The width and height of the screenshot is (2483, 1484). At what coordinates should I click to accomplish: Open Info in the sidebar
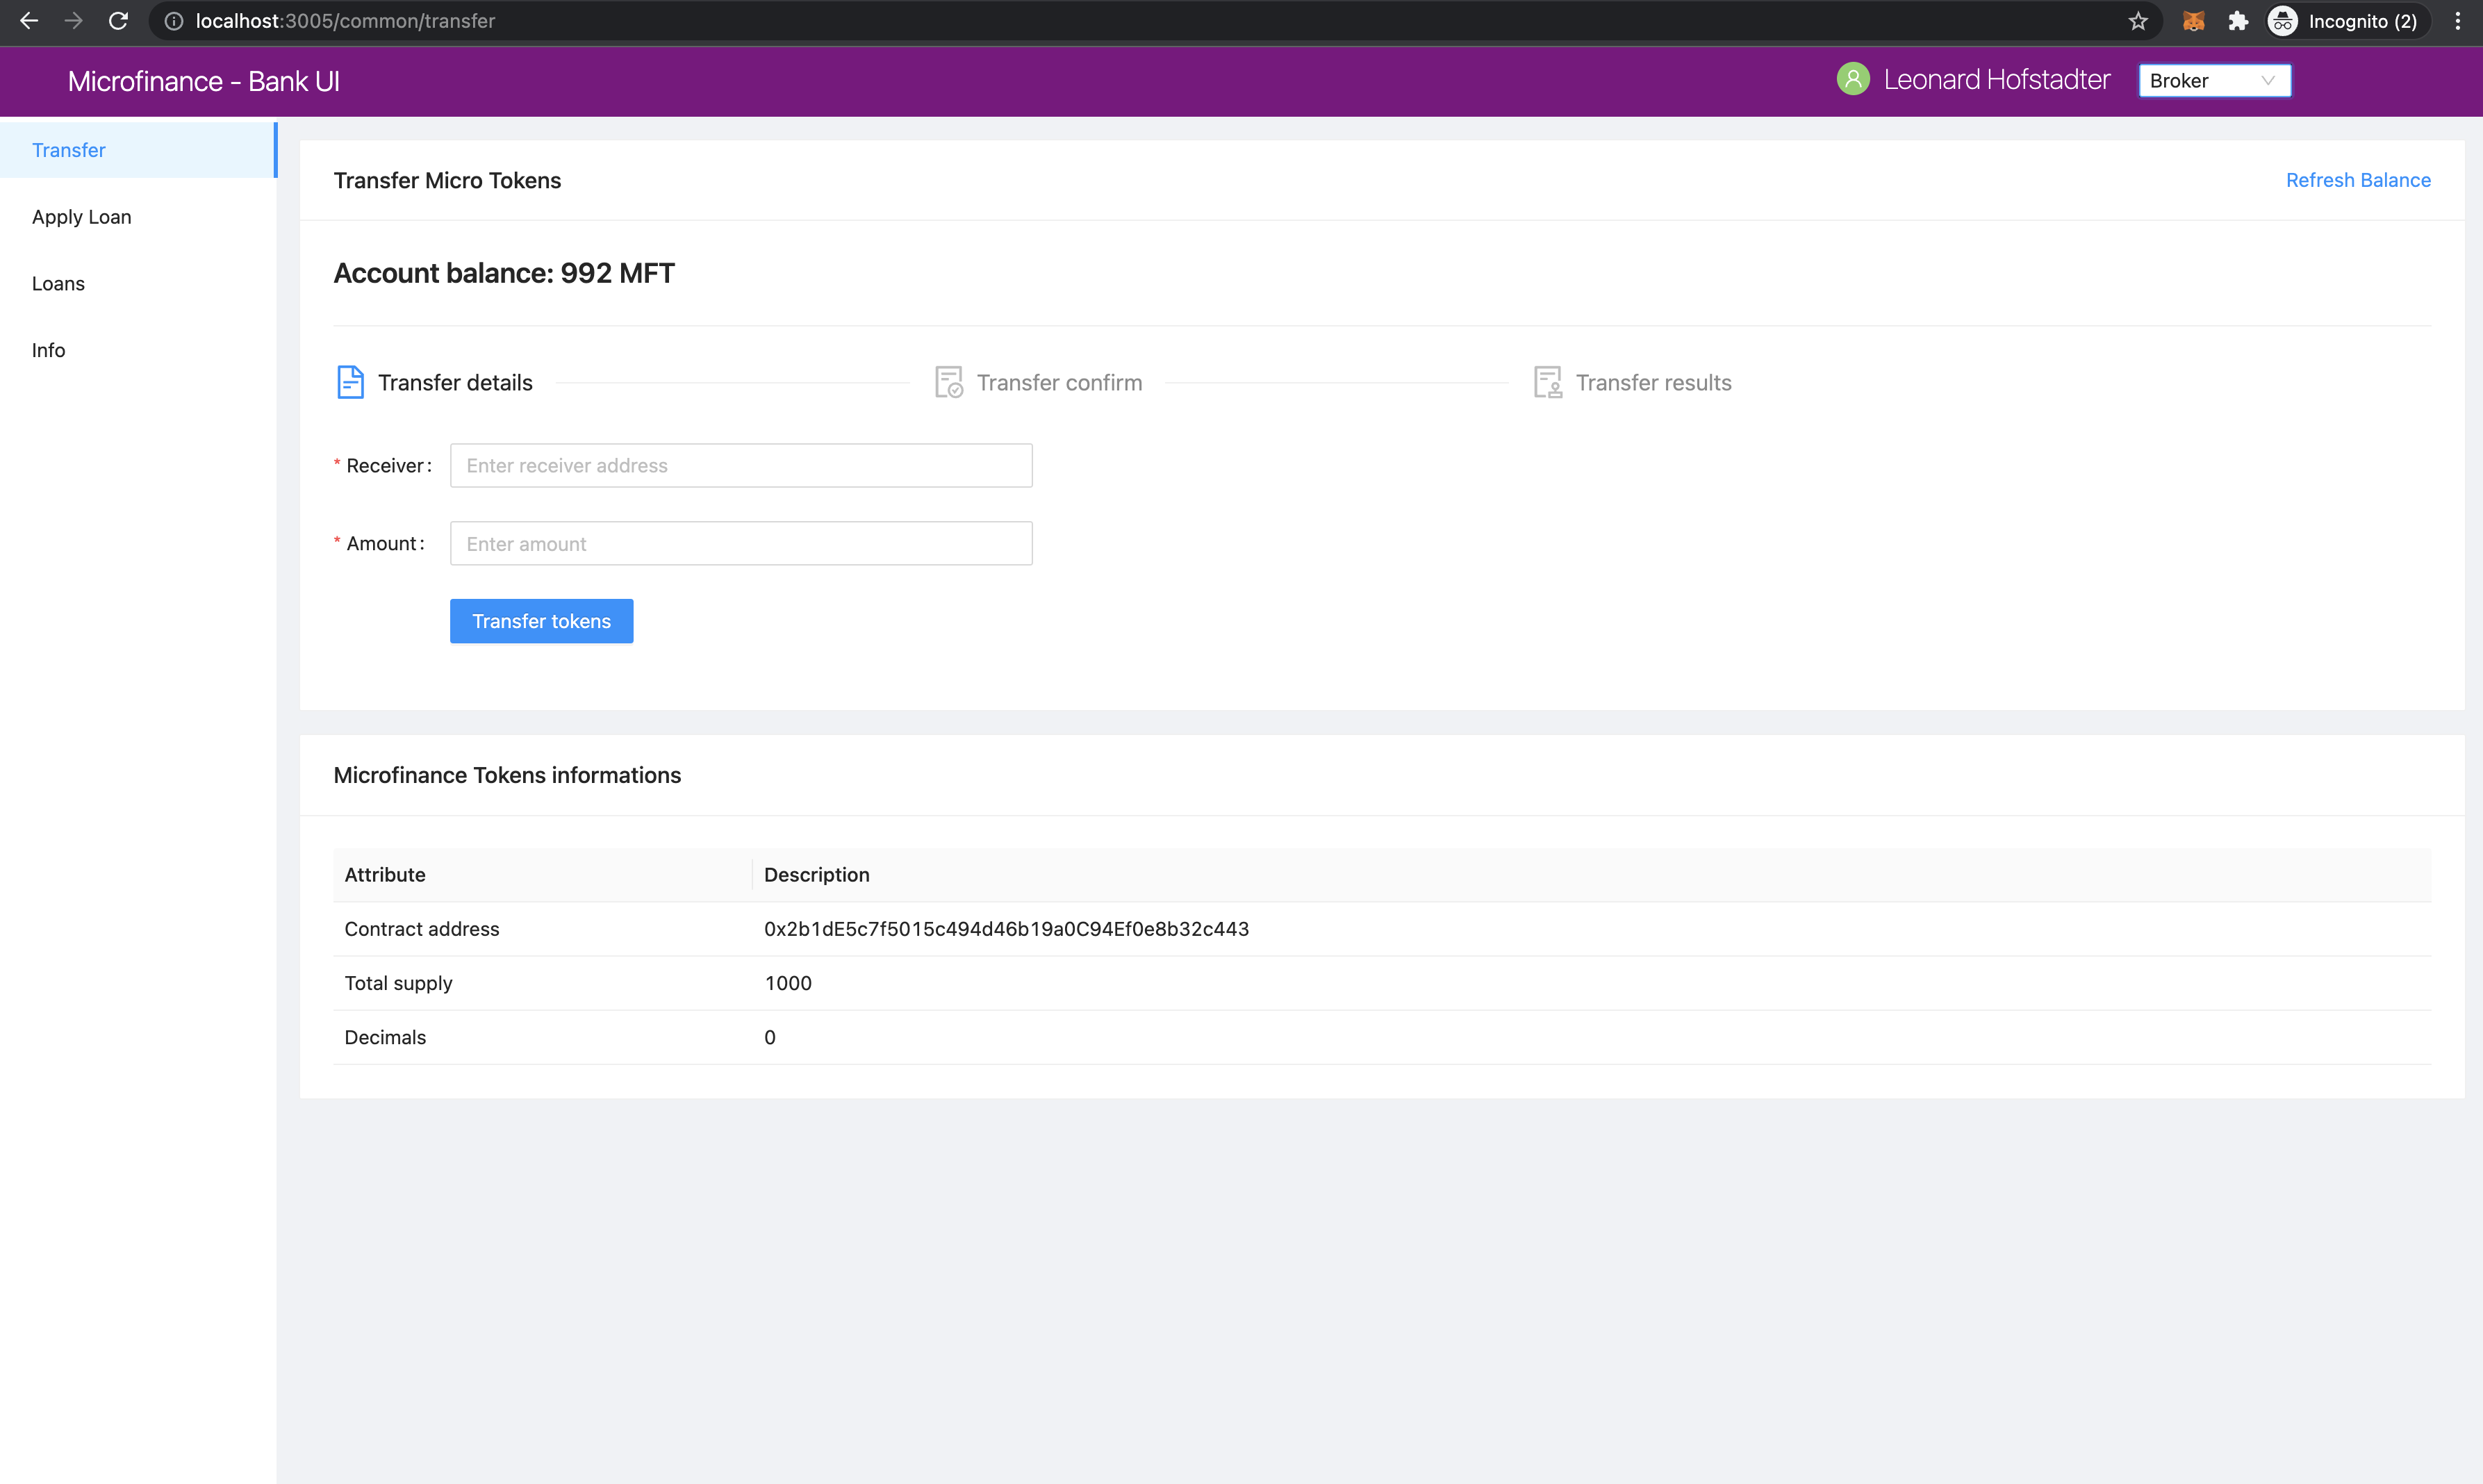[138, 350]
